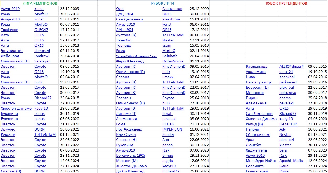This screenshot has height=173, width=328.
Task: Open the IMPERICON manager link
Action: click(x=172, y=129)
